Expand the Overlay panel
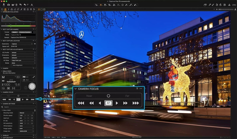Screen dimensions: 237x139 click(x=1, y=135)
